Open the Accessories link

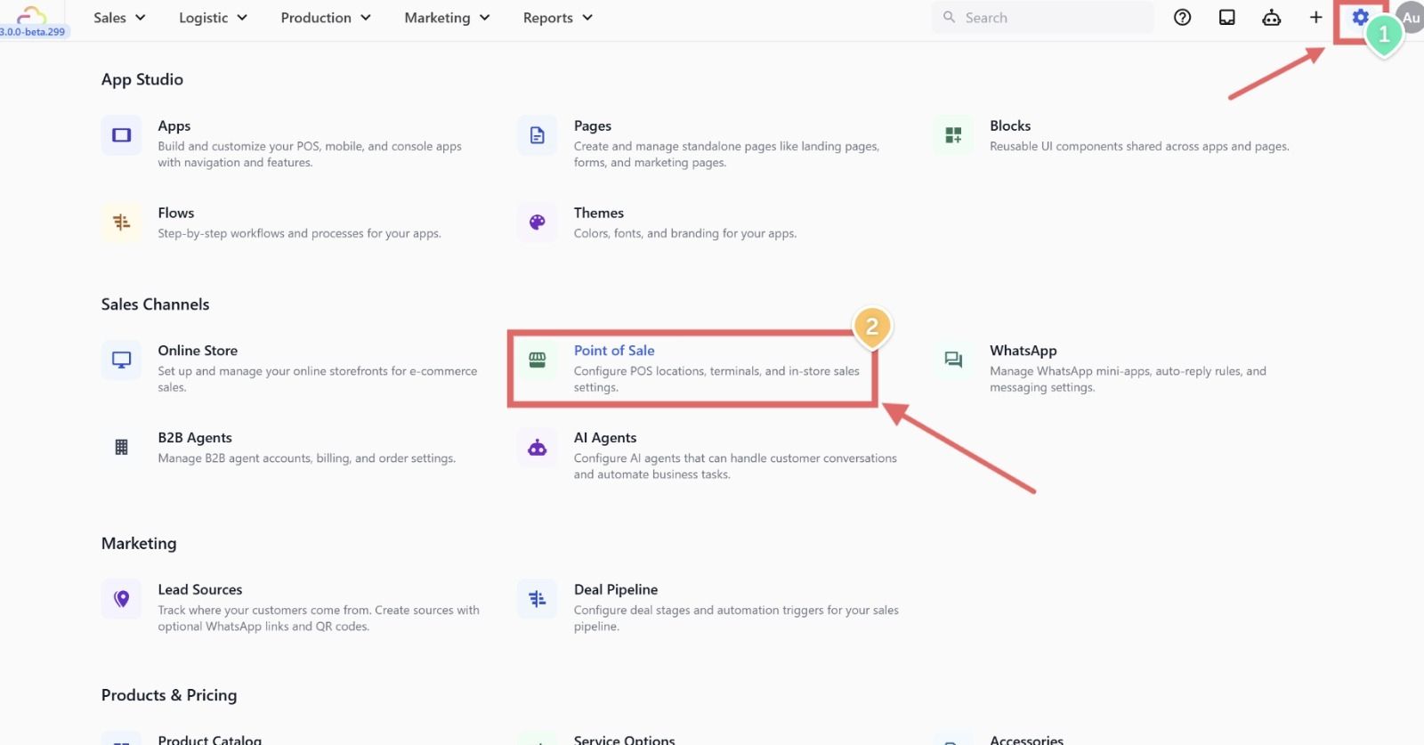pyautogui.click(x=1027, y=740)
